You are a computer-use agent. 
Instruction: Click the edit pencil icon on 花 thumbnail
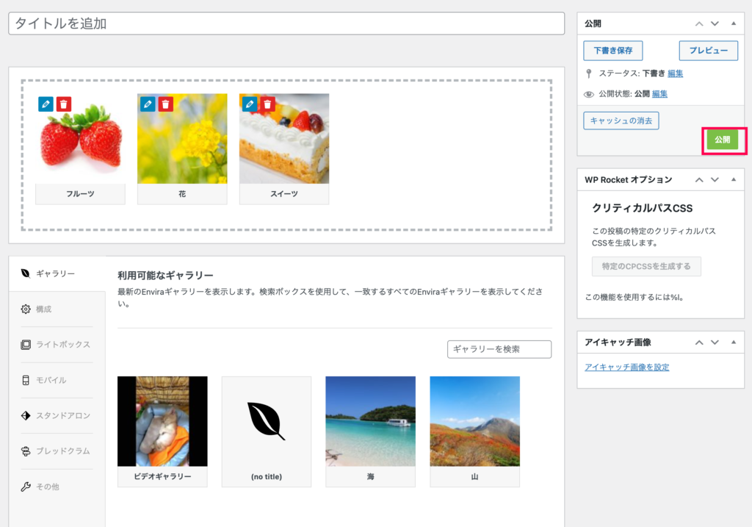148,104
